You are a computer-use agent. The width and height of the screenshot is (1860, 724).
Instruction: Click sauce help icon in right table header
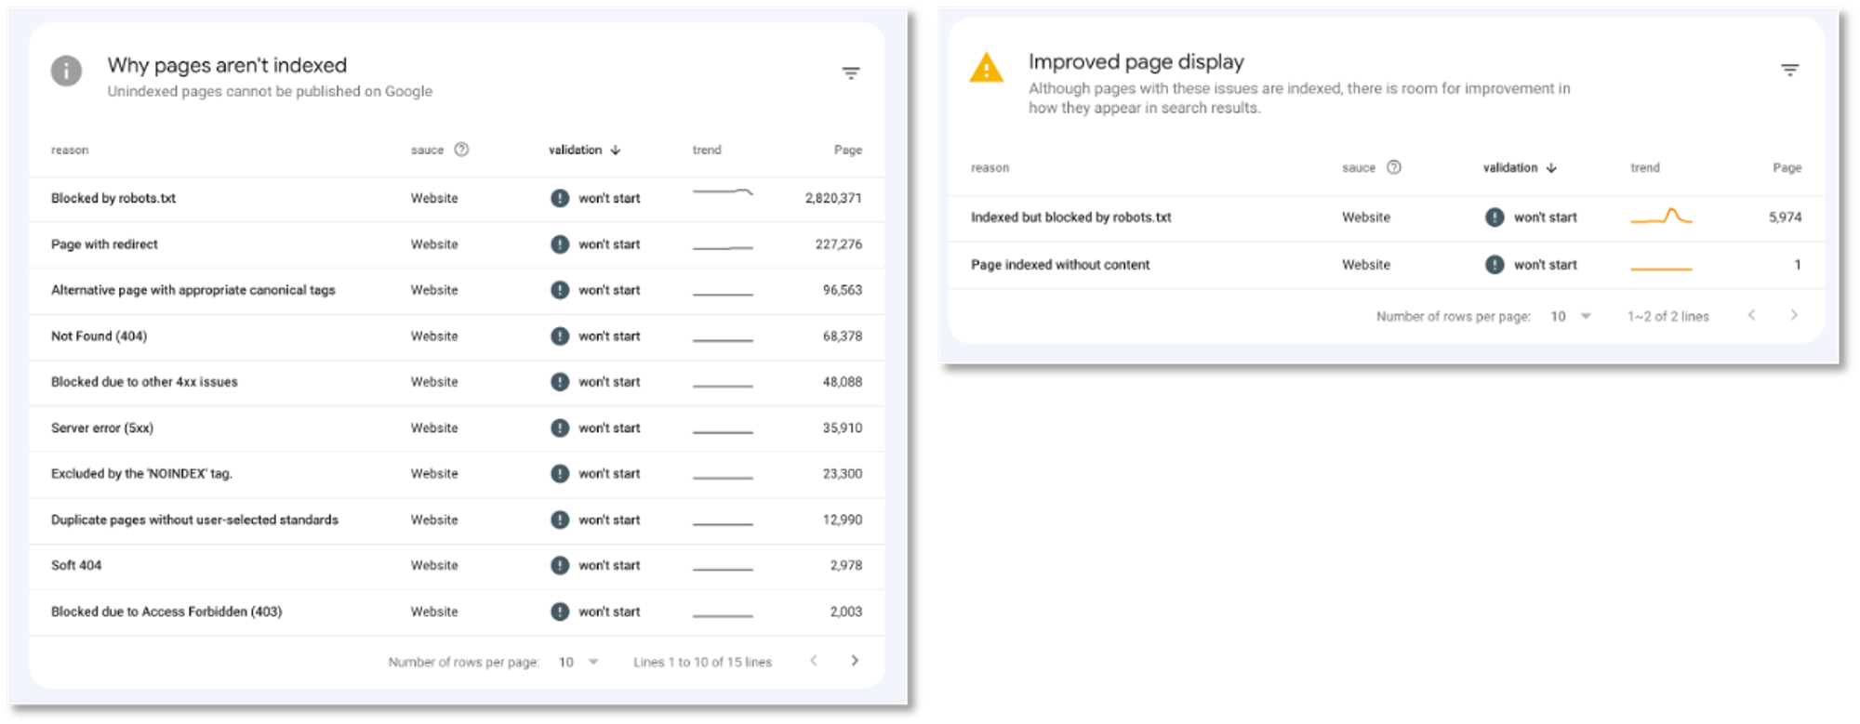point(1393,167)
